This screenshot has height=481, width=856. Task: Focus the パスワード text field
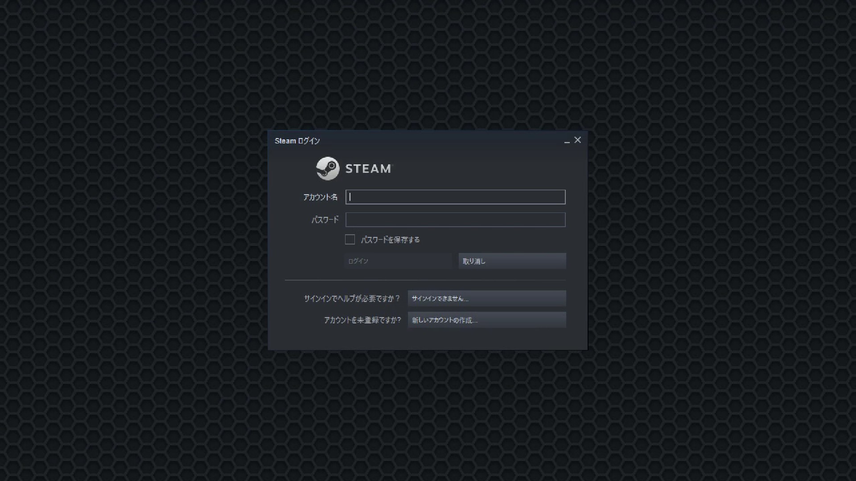click(x=455, y=220)
